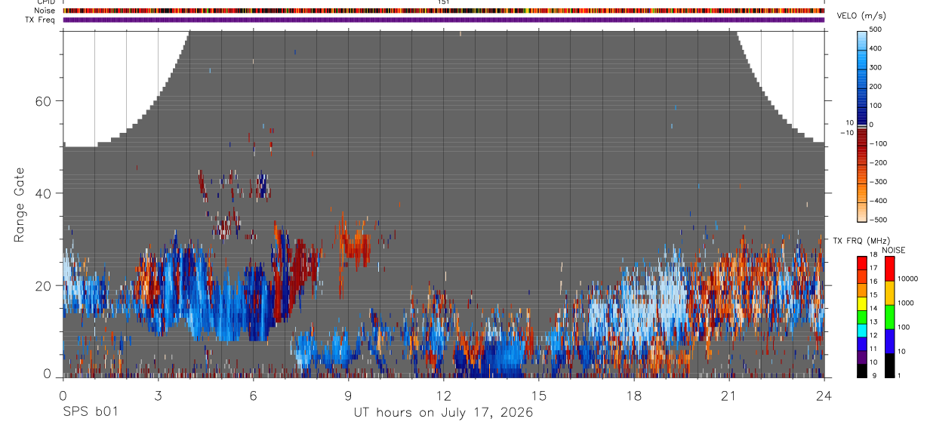Click the 3 hour tick label
927x428 pixels.
click(x=158, y=396)
